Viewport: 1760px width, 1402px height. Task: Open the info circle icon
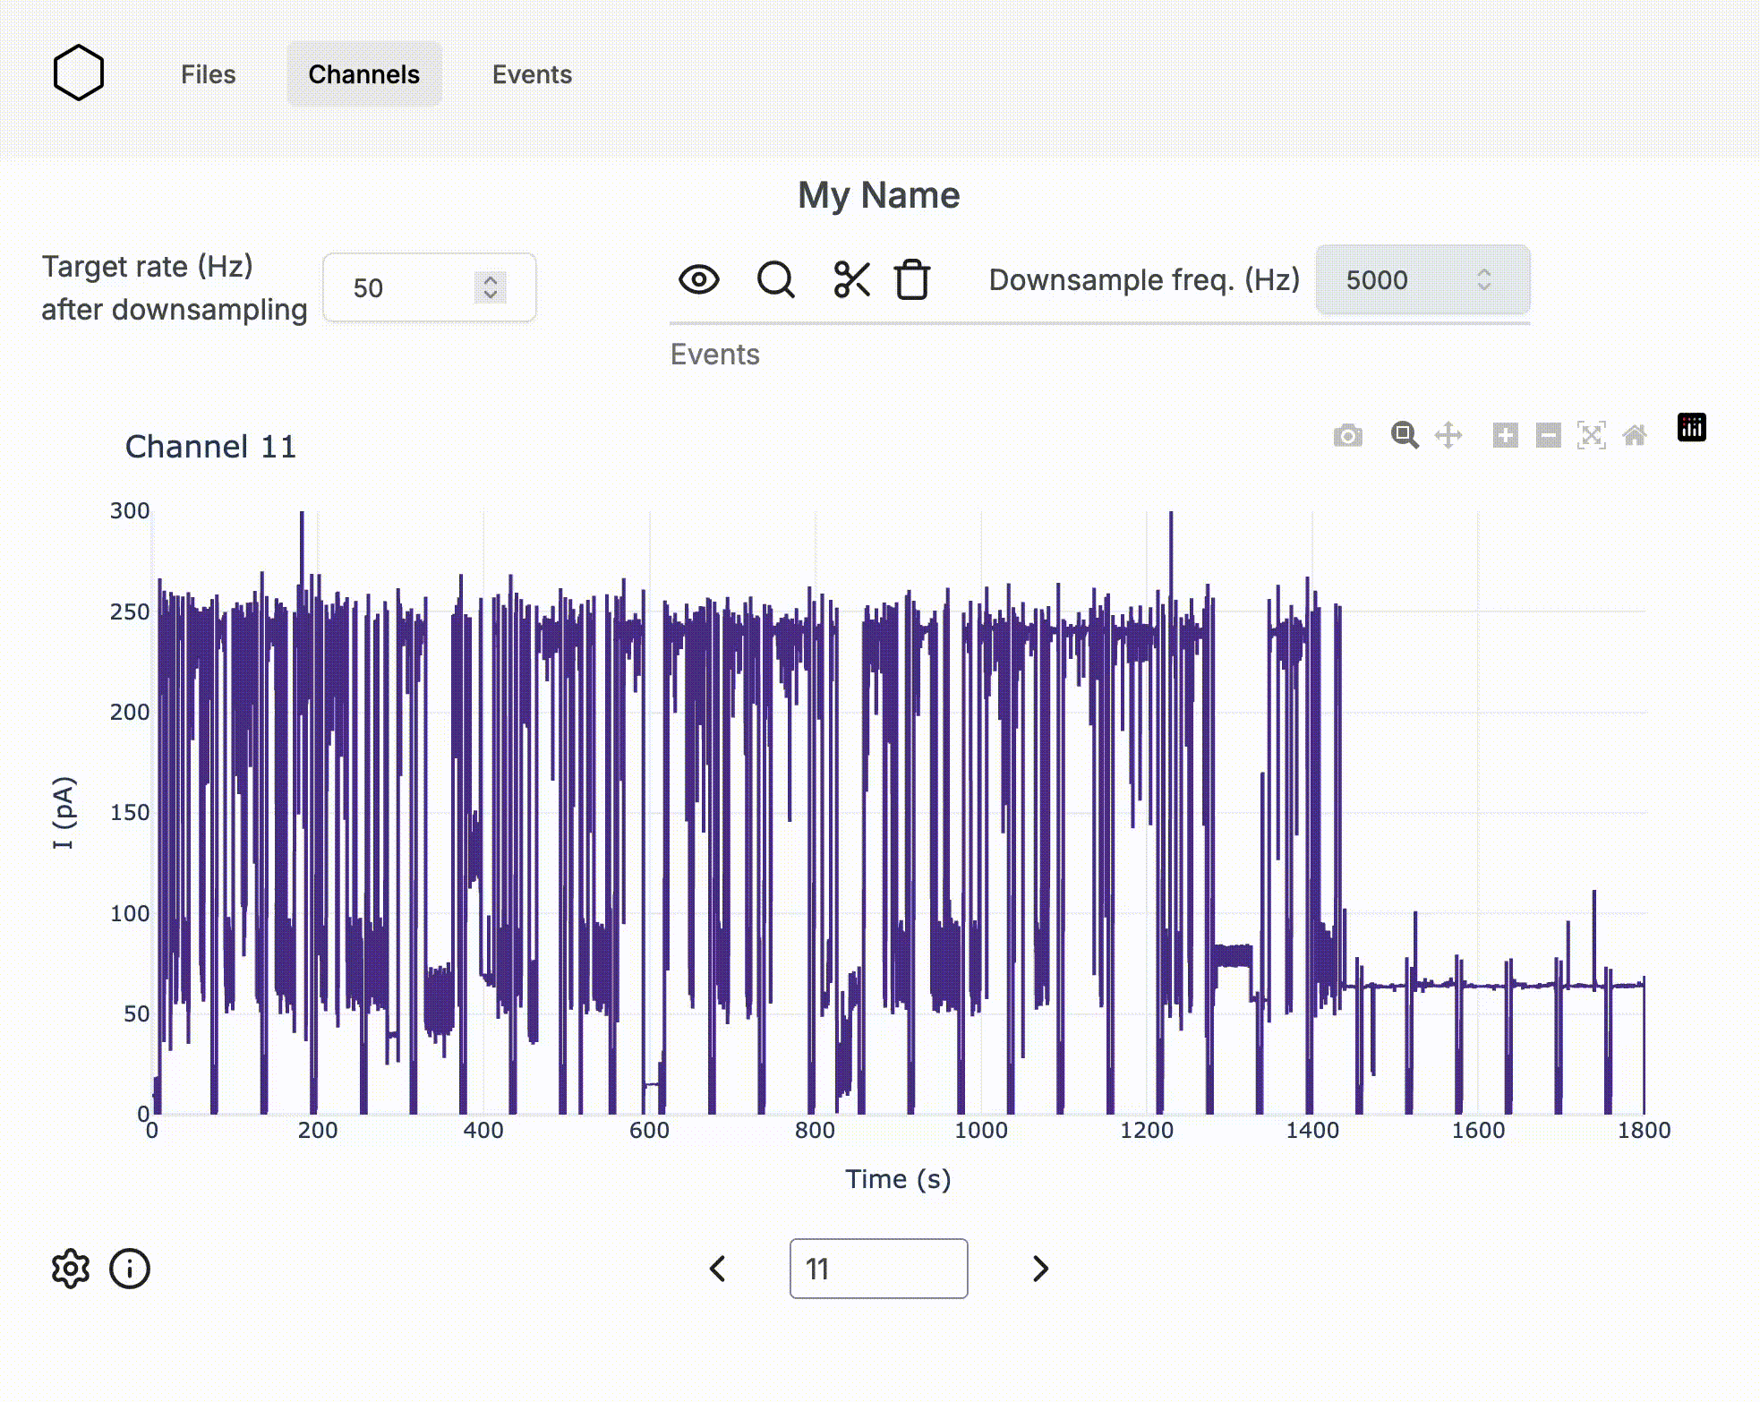130,1269
